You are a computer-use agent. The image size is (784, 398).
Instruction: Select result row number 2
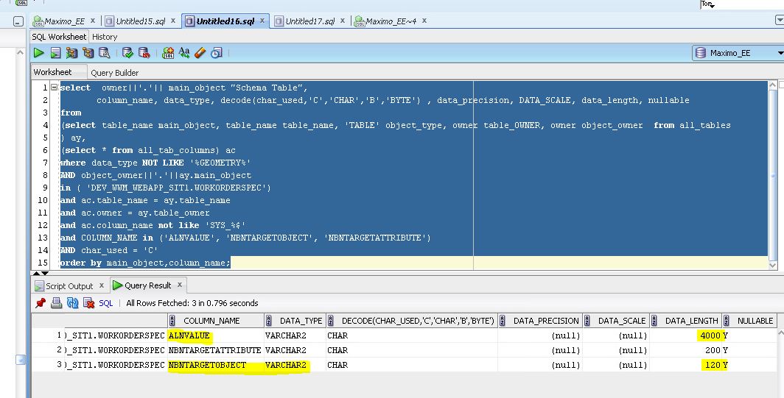(x=60, y=349)
